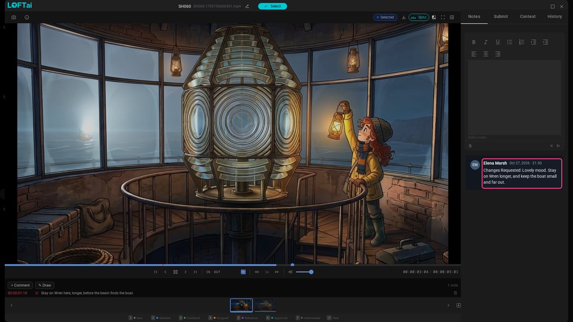Apply bold formatting in the note editor
The image size is (573, 322).
474,42
